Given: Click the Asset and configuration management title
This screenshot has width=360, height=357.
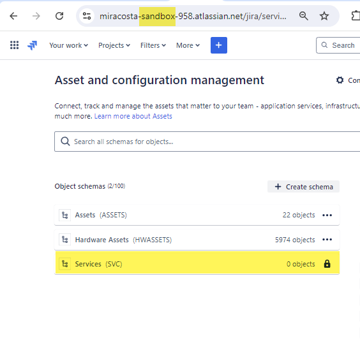Looking at the screenshot, I should click(x=160, y=80).
